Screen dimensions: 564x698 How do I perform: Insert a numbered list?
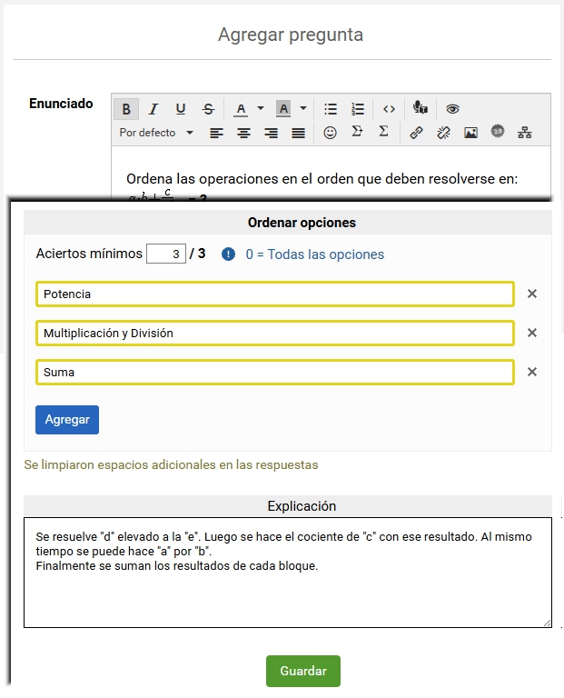pos(358,109)
